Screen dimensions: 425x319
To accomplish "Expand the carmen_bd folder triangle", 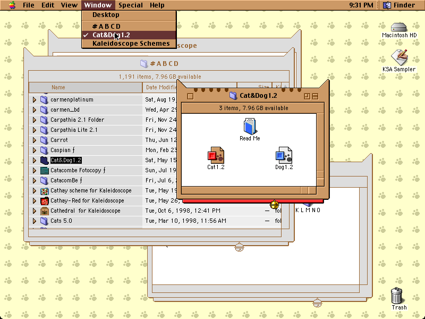I will (x=35, y=110).
